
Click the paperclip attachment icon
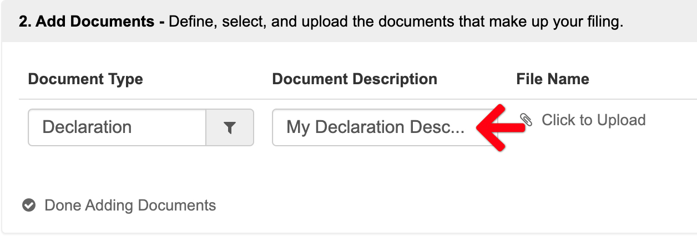tap(526, 120)
